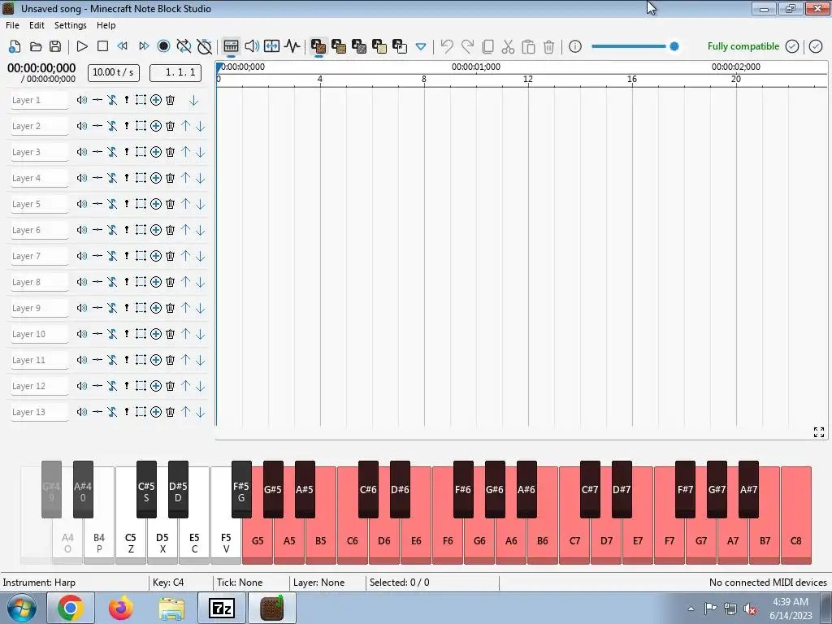Click the Layer 1 name field
The image size is (832, 624).
39,100
